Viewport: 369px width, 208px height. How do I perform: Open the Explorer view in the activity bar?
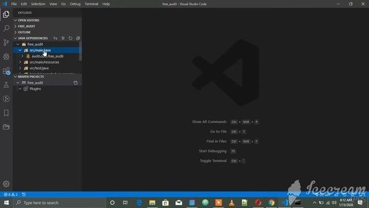pyautogui.click(x=6, y=14)
